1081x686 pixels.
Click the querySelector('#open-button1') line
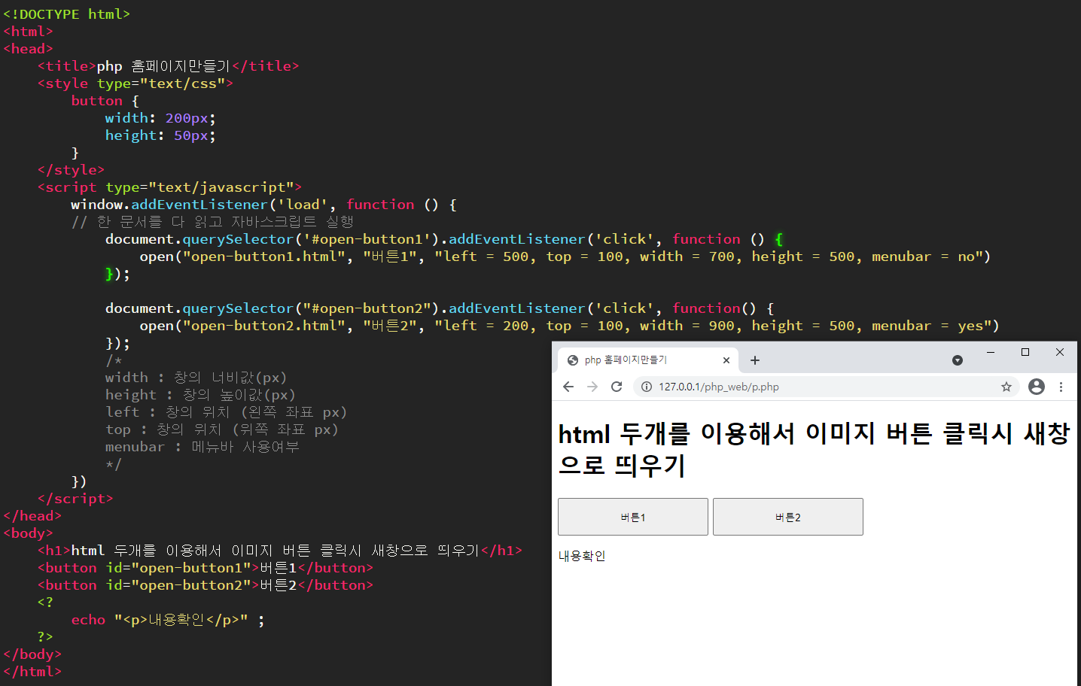(444, 239)
